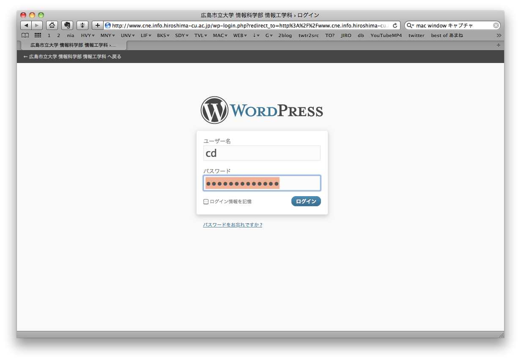
Task: Click the window resize grip
Action: [x=501, y=334]
